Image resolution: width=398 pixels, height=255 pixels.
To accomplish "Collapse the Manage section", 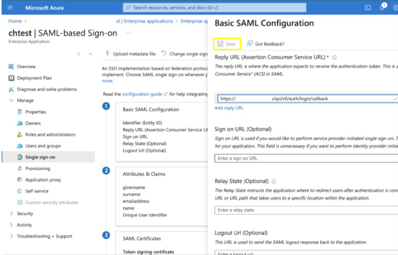I will 11,100.
